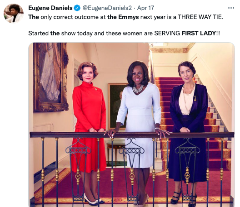The image size is (240, 207).
Task: Click the dark wooden handrail of the balcony
Action: 132,135
